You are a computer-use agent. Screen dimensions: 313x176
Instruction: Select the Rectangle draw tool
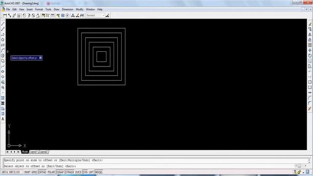(x=3, y=45)
